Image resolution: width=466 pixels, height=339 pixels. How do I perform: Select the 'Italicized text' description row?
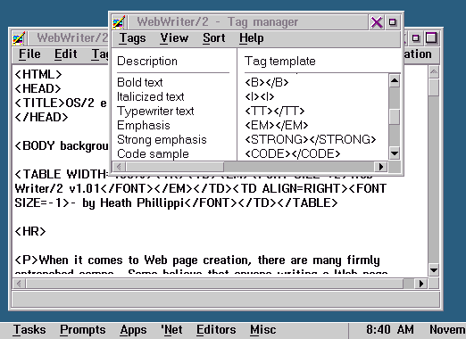[150, 96]
